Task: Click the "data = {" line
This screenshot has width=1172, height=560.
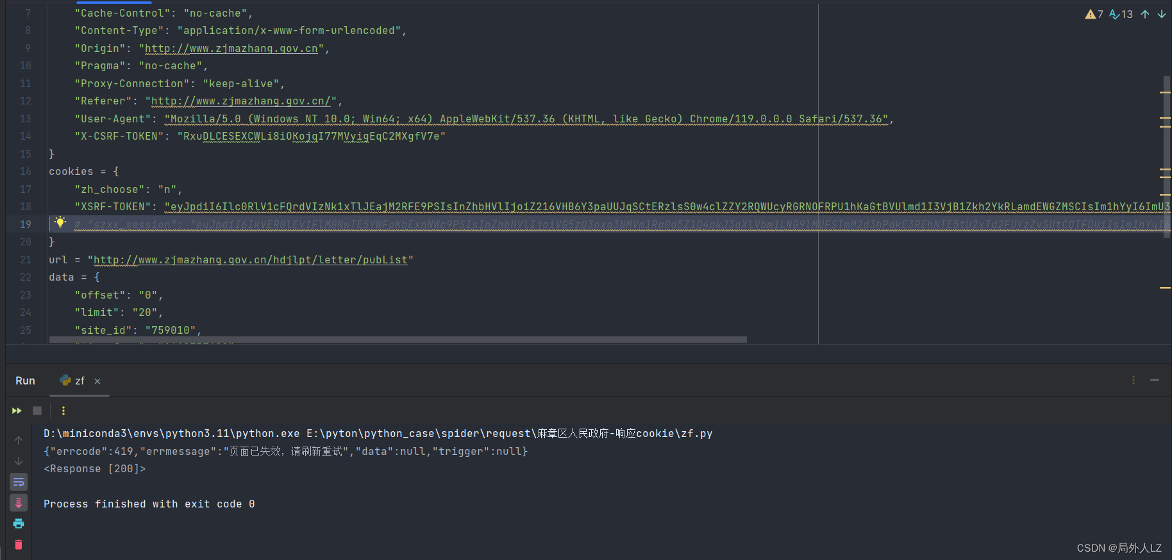Action: point(74,277)
